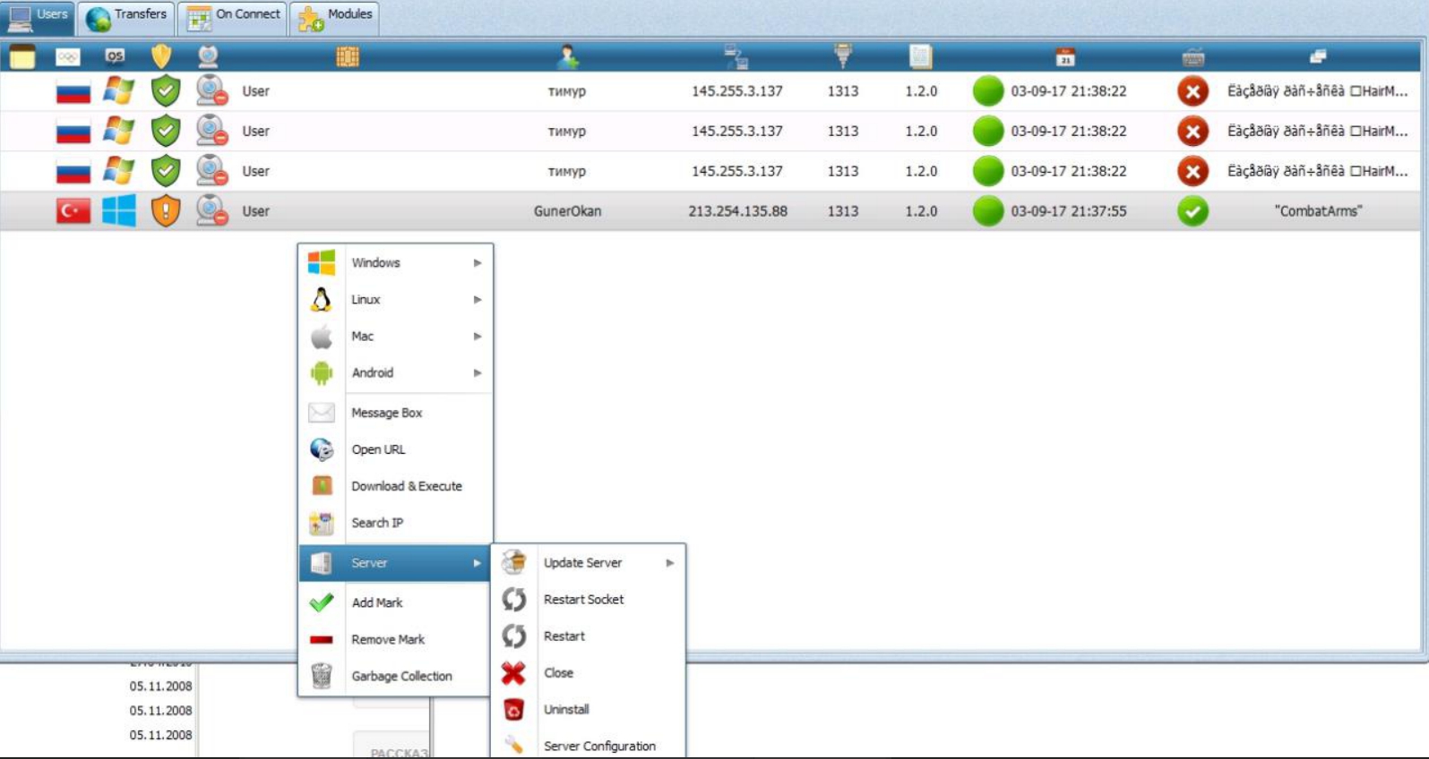Select Add Mark in the context menu
The width and height of the screenshot is (1429, 759).
(376, 603)
